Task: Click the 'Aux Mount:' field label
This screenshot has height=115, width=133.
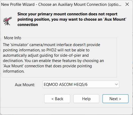Action: tap(25, 85)
